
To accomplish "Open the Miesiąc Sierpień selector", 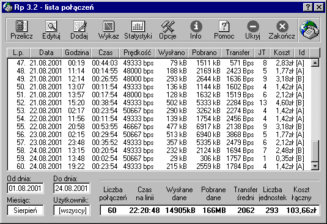I will click(x=25, y=211).
